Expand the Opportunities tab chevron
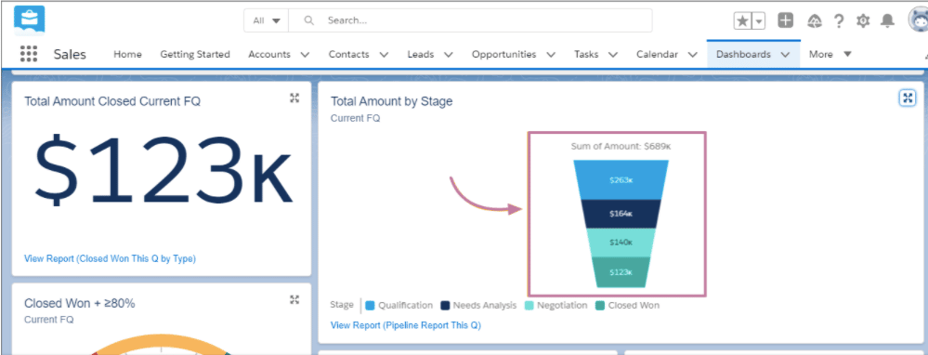The width and height of the screenshot is (928, 355). point(551,55)
